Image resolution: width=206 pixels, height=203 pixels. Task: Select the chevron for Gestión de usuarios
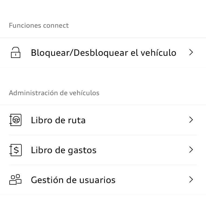coord(191,179)
